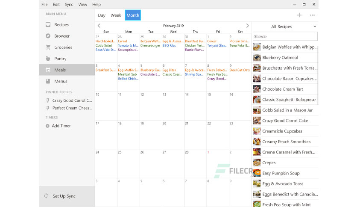This screenshot has height=207, width=357.
Task: Open Classic Spaghetti Bolognese recipe
Action: (285, 99)
